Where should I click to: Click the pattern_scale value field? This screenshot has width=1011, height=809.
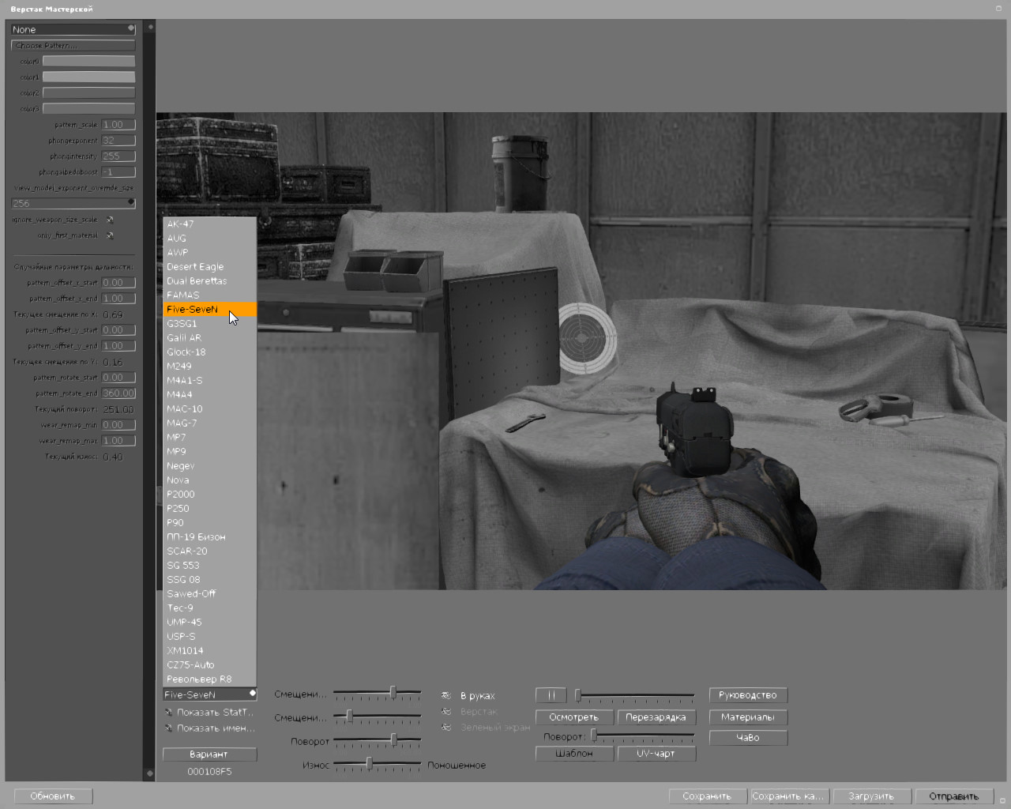tap(118, 124)
